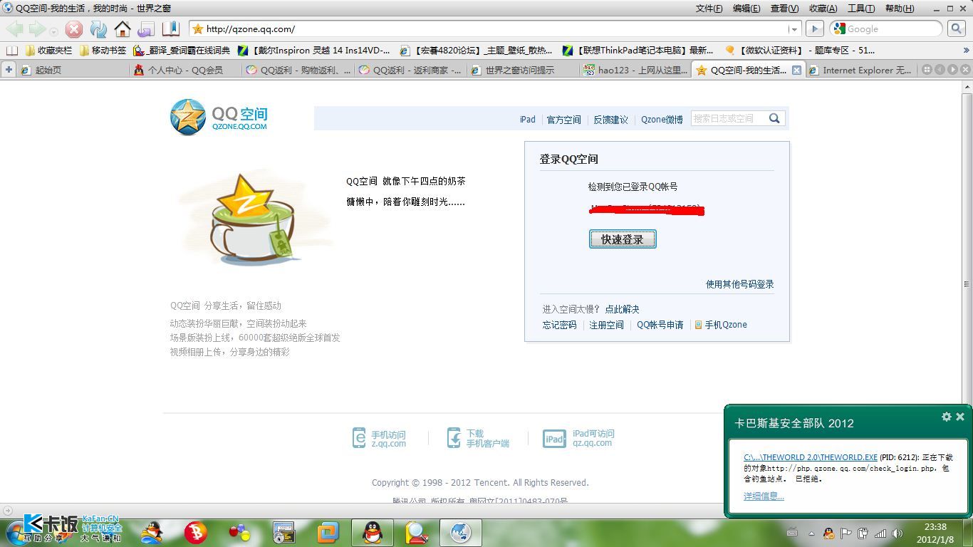Go to the browser home page

click(123, 29)
